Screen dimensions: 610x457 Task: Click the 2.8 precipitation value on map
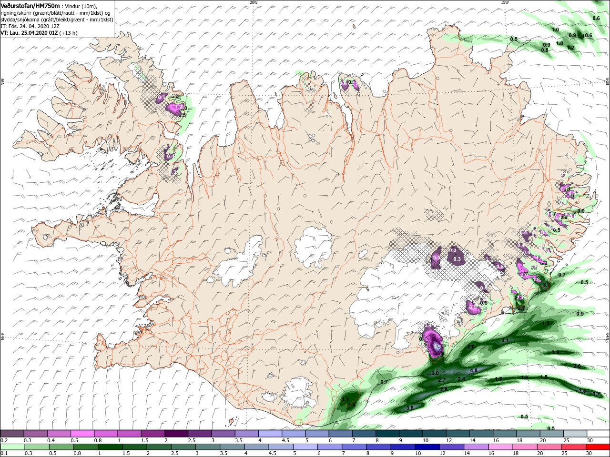(444, 389)
